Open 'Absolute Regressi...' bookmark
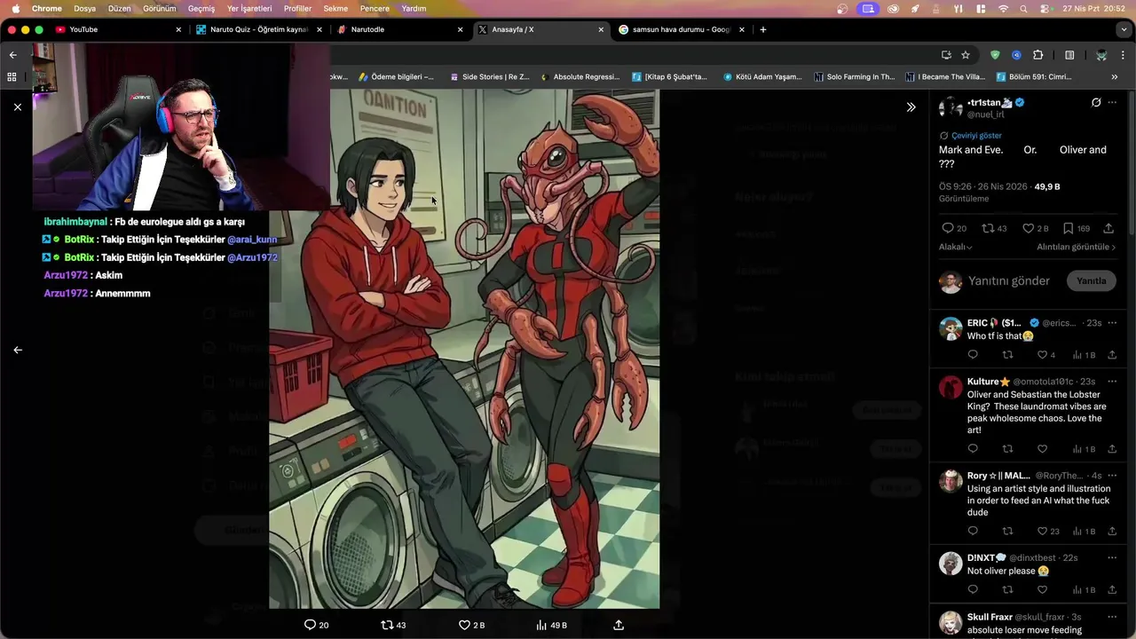 click(580, 77)
